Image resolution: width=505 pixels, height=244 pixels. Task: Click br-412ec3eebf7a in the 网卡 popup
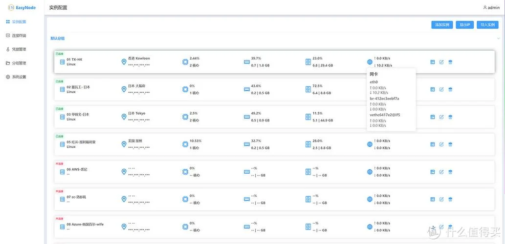pos(385,99)
